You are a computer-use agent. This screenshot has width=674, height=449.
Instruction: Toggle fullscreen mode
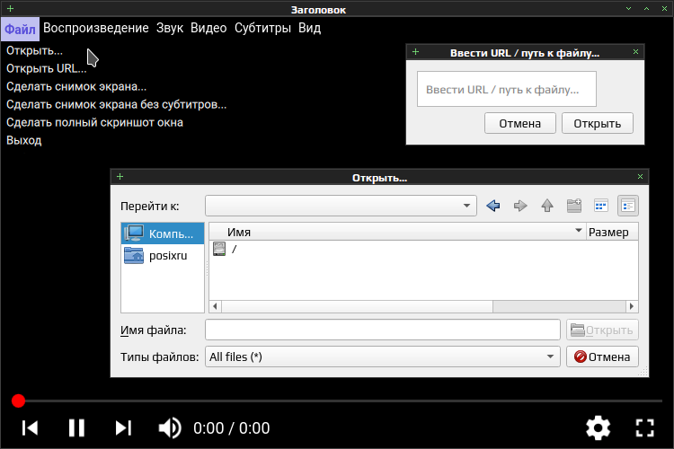pos(644,428)
